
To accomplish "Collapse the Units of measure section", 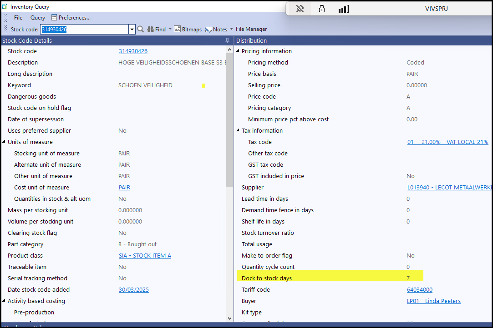I will [x=4, y=142].
